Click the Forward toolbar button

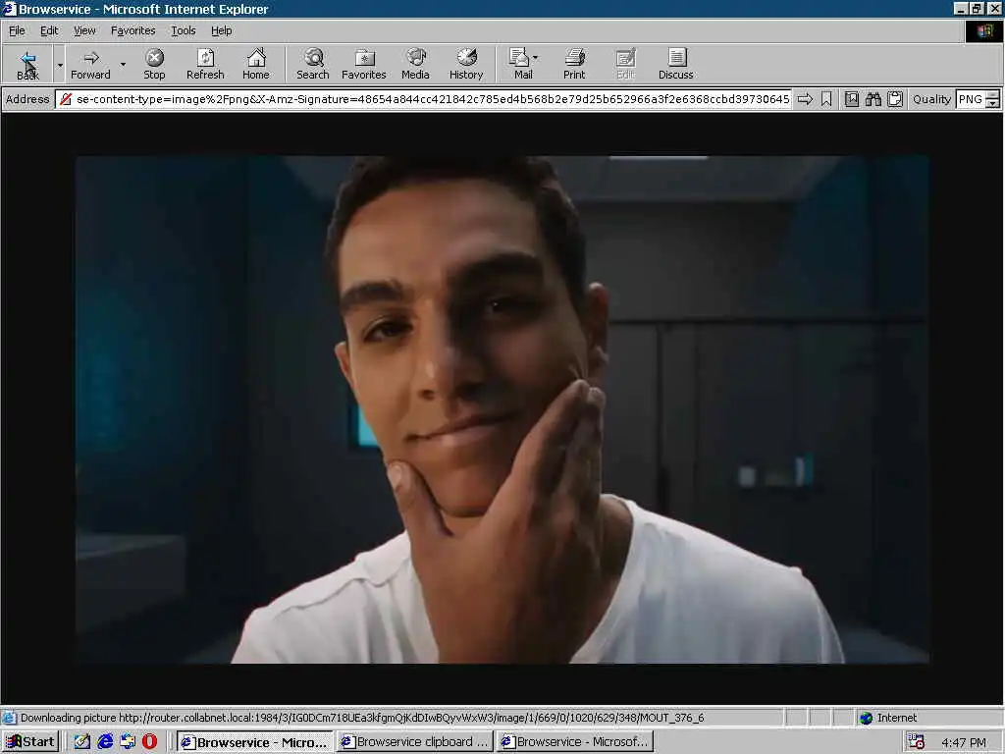tap(90, 64)
